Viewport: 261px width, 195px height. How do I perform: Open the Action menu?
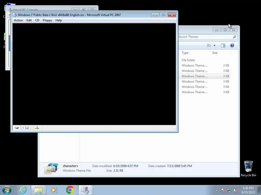(x=18, y=20)
